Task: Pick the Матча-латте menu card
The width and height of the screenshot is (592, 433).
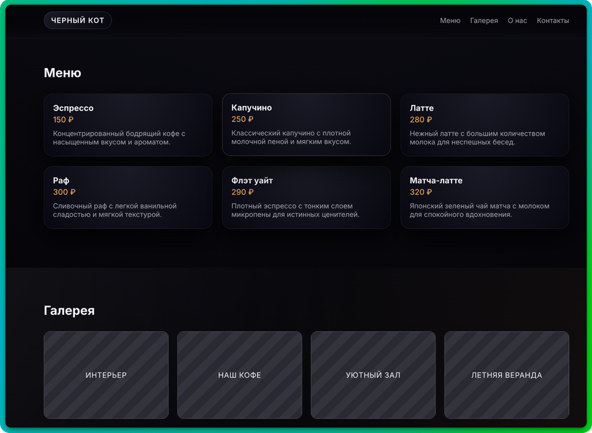Action: point(485,197)
